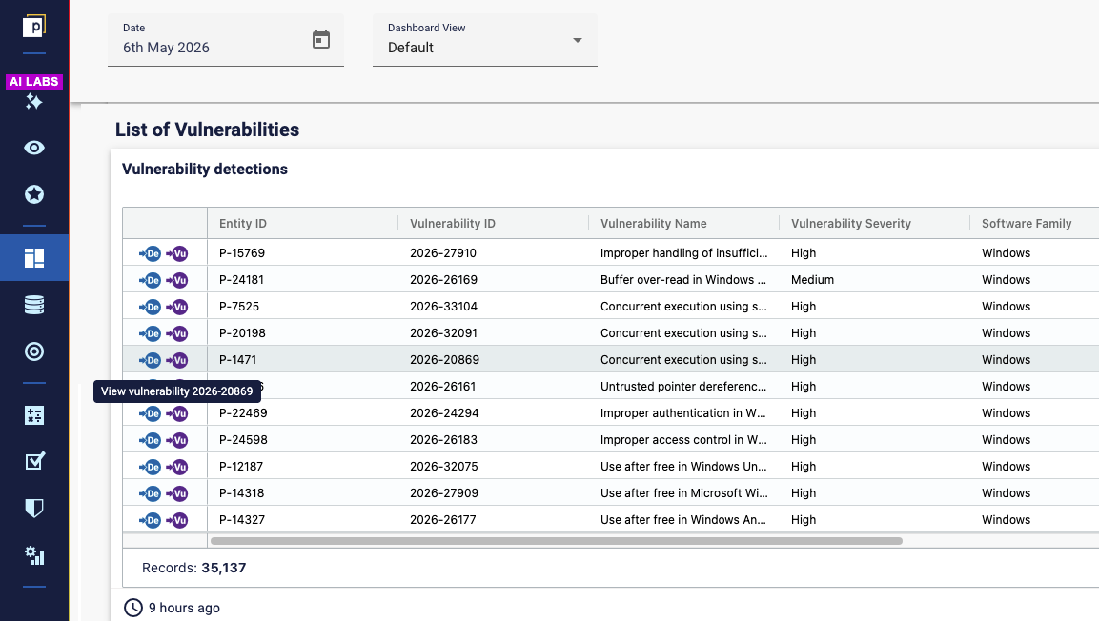The image size is (1099, 621).
Task: Click the table's horizontal scrollbar
Action: coord(557,540)
